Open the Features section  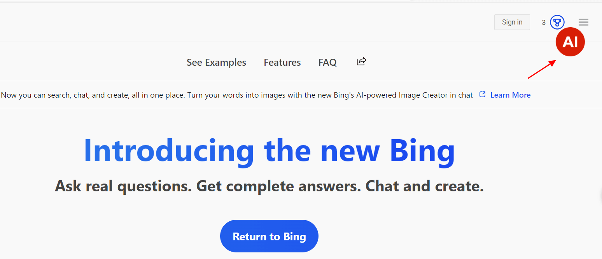[282, 62]
